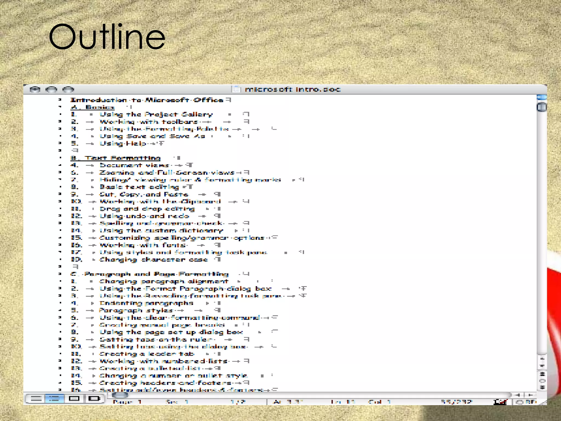Click the horizontal scrollbar thumb
Viewport: 561px width, 421px height.
point(120,395)
